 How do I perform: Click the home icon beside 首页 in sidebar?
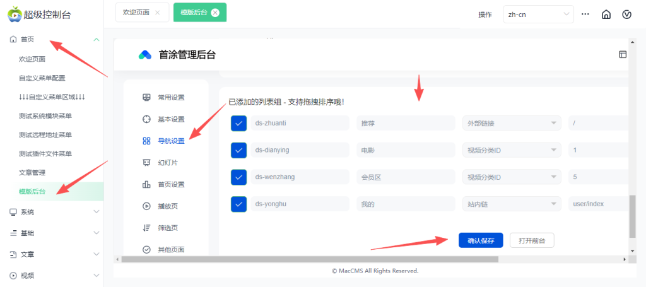tap(13, 40)
